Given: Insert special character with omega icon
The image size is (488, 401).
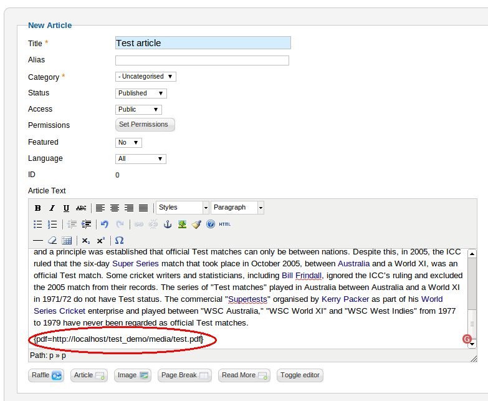Looking at the screenshot, I should [x=120, y=240].
